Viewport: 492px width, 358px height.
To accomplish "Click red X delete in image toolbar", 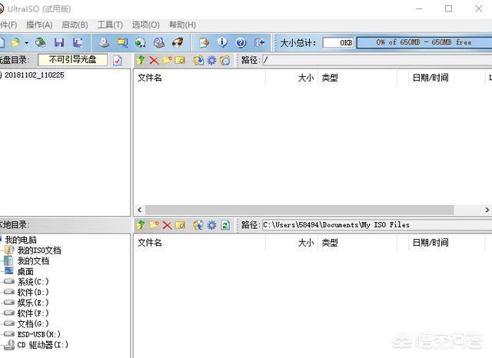I will [x=154, y=60].
